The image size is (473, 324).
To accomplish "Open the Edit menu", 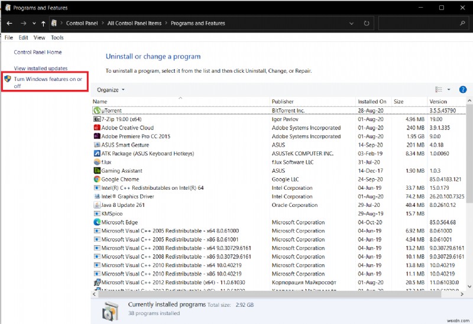I will tap(23, 37).
